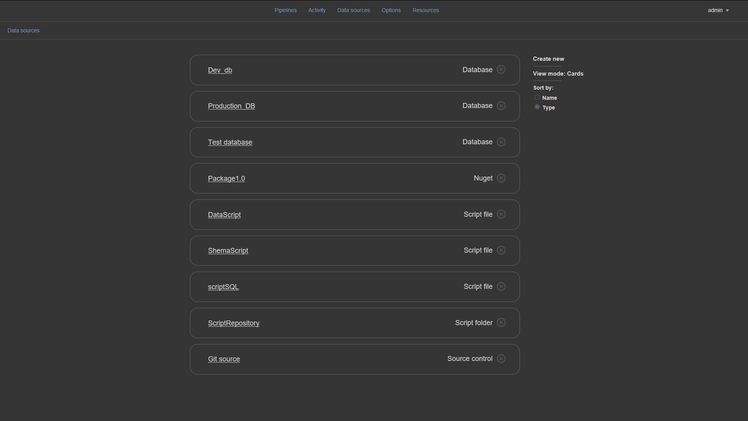748x421 pixels.
Task: Open the admin user dropdown
Action: (718, 10)
